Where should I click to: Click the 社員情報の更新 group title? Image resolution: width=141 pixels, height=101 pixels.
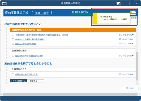tap(19, 50)
